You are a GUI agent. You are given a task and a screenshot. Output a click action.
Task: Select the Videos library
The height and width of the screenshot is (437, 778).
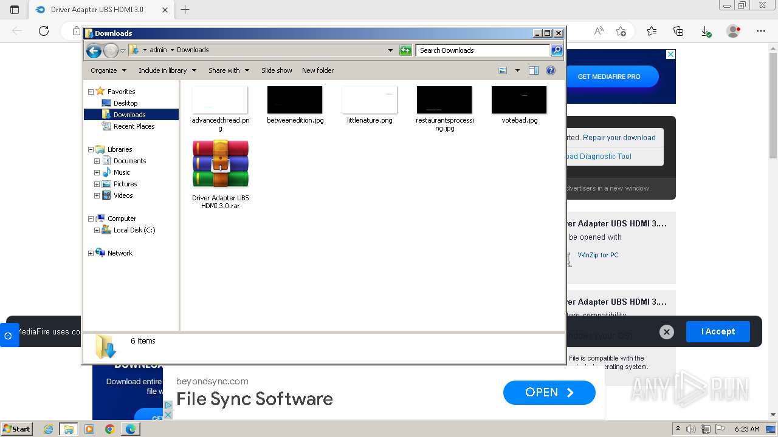[x=123, y=195]
